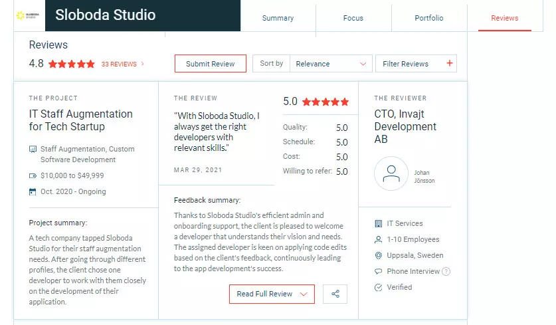Select the Reviews tab
Screen dimensions: 556x325
tap(505, 18)
